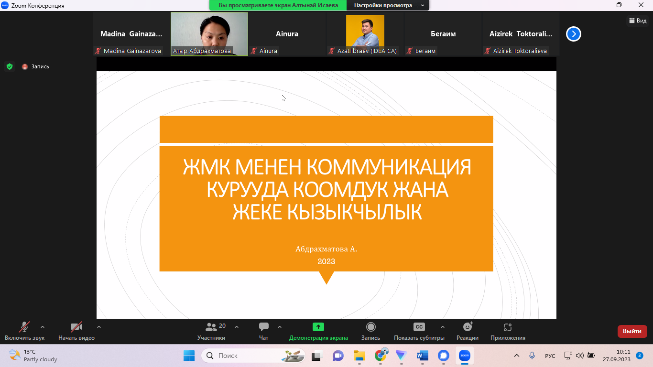Open the Настройки просмотра dropdown
The image size is (653, 367).
coord(389,5)
